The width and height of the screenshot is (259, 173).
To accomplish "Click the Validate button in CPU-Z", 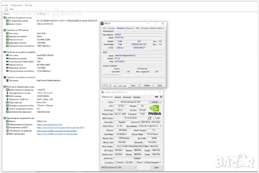I will (147, 86).
